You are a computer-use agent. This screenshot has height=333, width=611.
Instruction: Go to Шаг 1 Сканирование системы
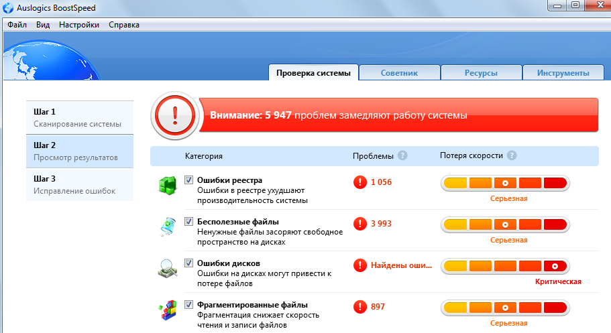[80, 118]
